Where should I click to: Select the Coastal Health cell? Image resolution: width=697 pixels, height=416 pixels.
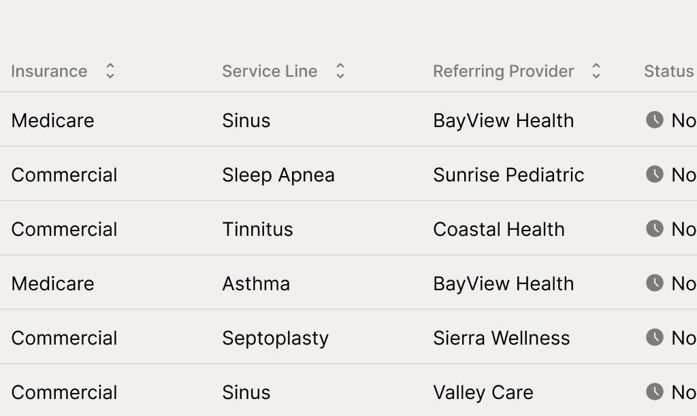coord(499,230)
